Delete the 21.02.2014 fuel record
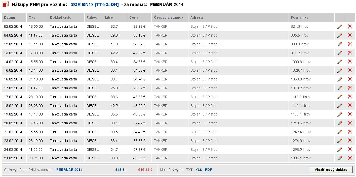This screenshot has height=177, width=356. click(x=350, y=132)
